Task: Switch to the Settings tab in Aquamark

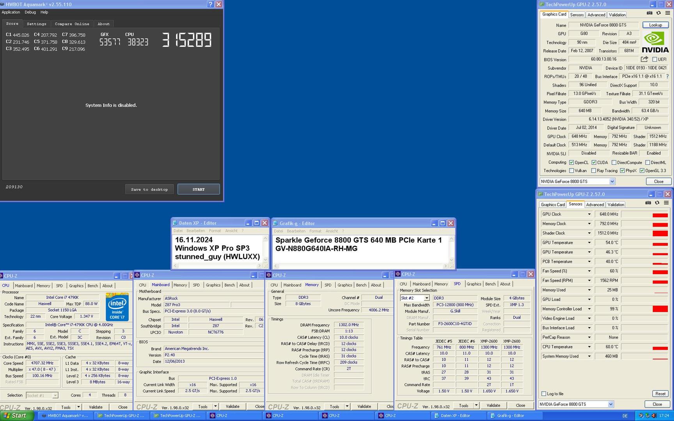Action: [36, 24]
